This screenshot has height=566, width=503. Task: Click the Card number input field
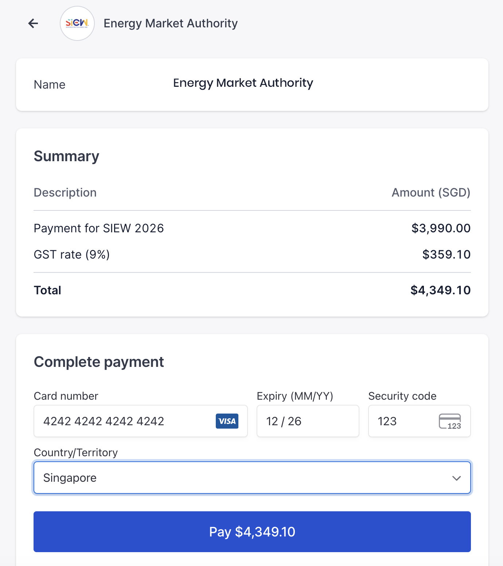coord(141,421)
